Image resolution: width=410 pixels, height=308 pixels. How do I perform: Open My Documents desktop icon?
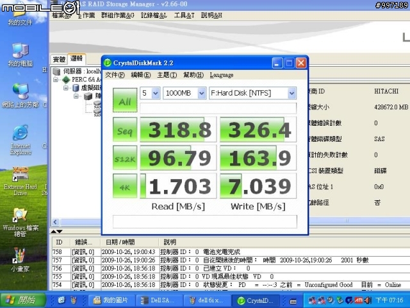pos(20,15)
